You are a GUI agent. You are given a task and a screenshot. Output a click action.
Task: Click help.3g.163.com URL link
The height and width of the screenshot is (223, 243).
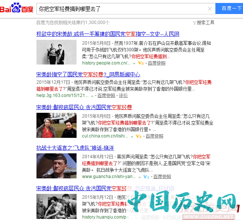62,95
